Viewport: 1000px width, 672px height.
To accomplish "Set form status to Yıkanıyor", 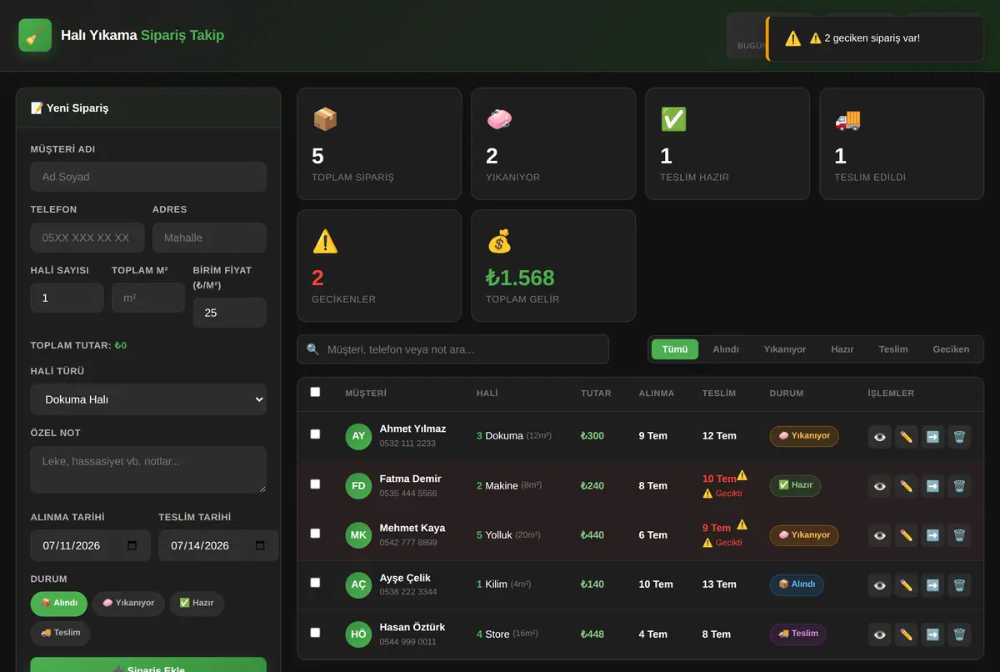I will (x=128, y=603).
